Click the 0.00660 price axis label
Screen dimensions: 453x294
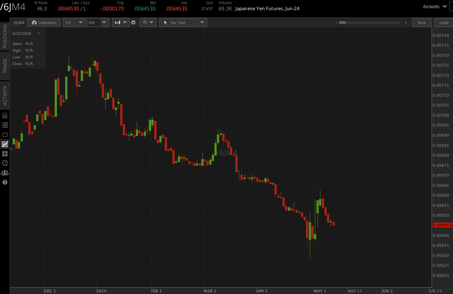click(x=441, y=195)
